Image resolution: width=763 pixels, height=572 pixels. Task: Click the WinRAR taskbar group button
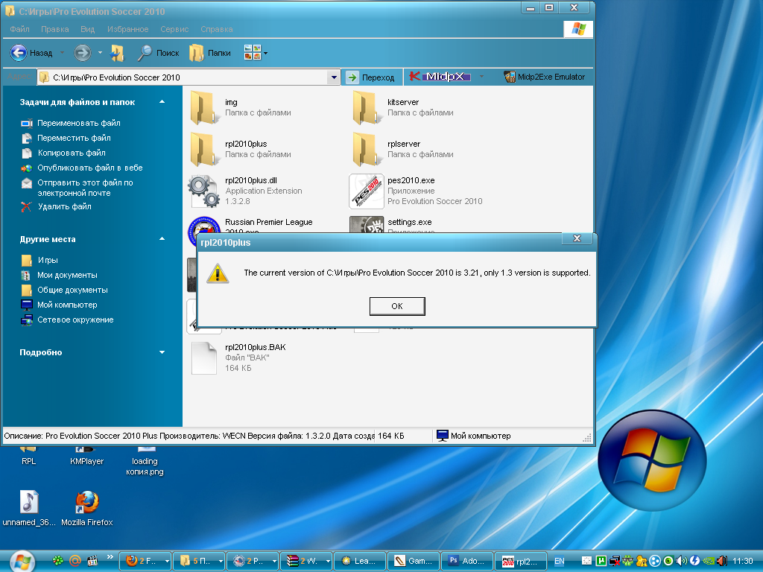(306, 561)
